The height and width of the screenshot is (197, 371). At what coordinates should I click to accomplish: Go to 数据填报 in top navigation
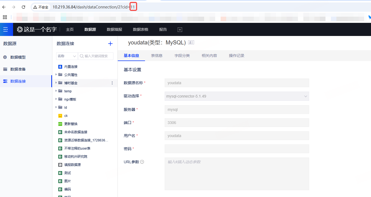point(114,29)
